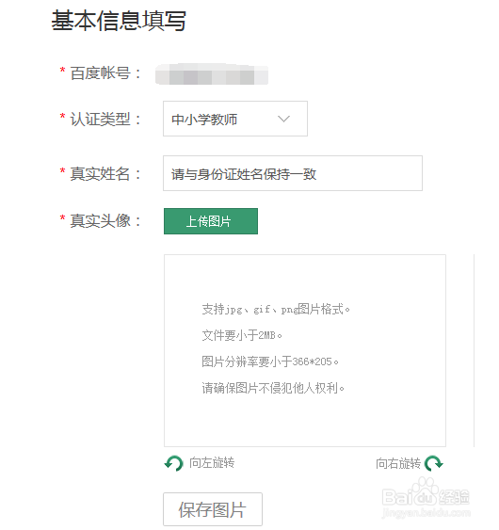
Task: Click the 认证类型 field label
Action: (100, 119)
